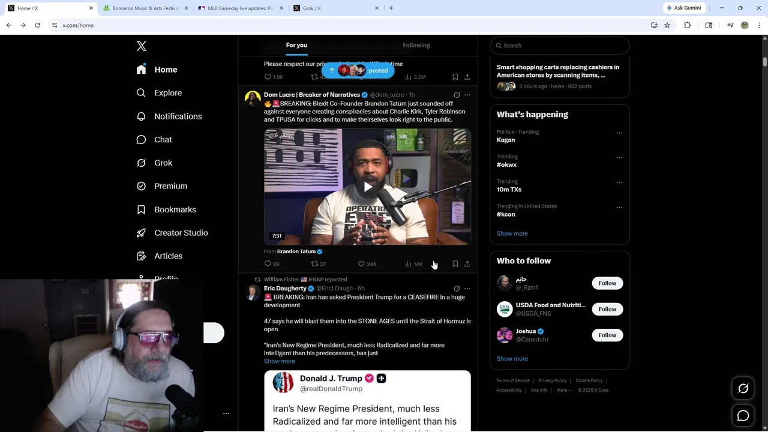Follow the @_Rzm1 account
Viewport: 768px width, 432px height.
point(607,283)
